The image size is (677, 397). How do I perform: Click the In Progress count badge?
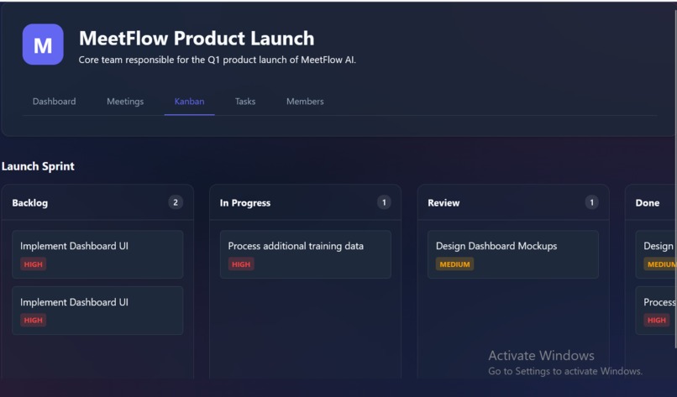point(384,202)
